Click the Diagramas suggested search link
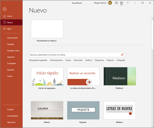The width and height of the screenshot is (154, 128). 99,60
